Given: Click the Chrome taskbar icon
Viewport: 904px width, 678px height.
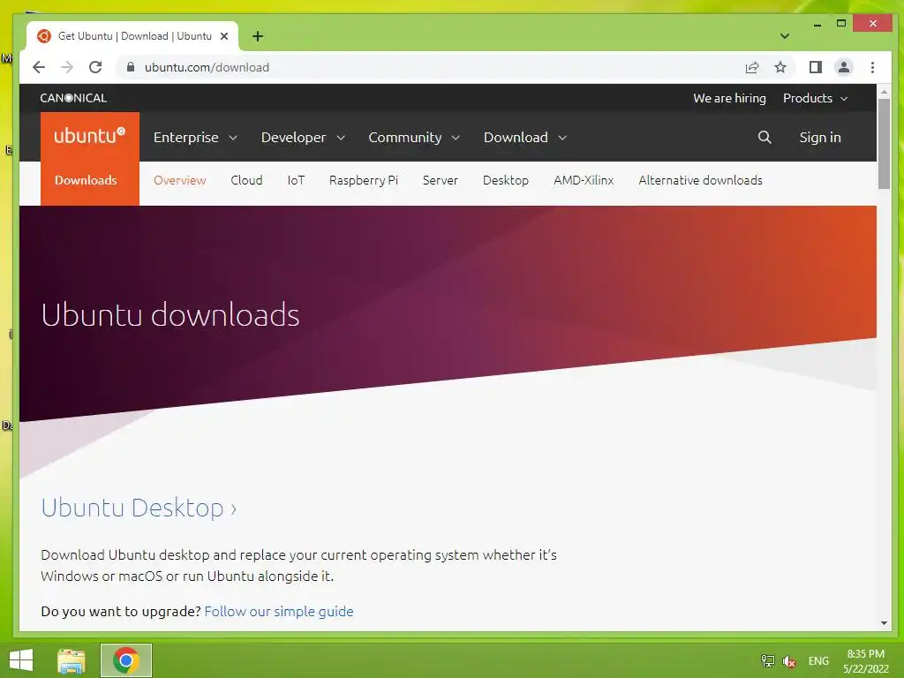Looking at the screenshot, I should pos(126,660).
